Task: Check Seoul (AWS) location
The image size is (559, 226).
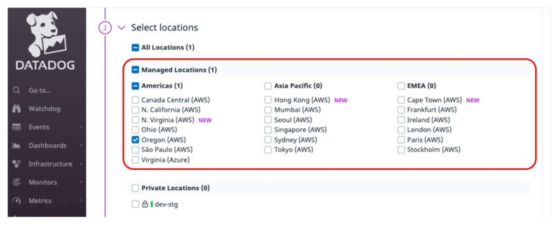Action: [268, 120]
